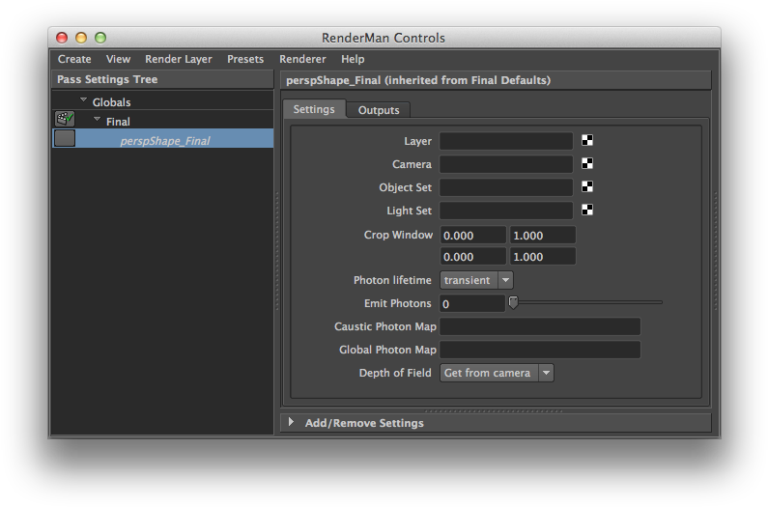Click the Layer connection checker icon
Viewport: 768px width, 507px height.
tap(587, 141)
